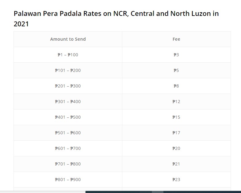The height and width of the screenshot is (193, 241).
Task: Click the ₱23 fee cell
Action: (176, 180)
